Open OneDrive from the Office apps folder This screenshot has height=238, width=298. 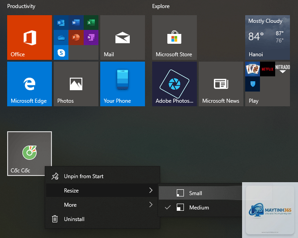61,38
